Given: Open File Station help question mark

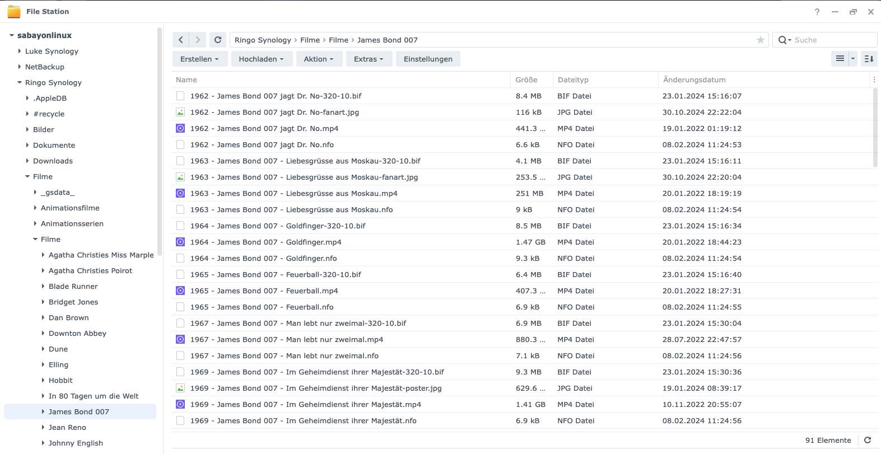Looking at the screenshot, I should pos(817,12).
